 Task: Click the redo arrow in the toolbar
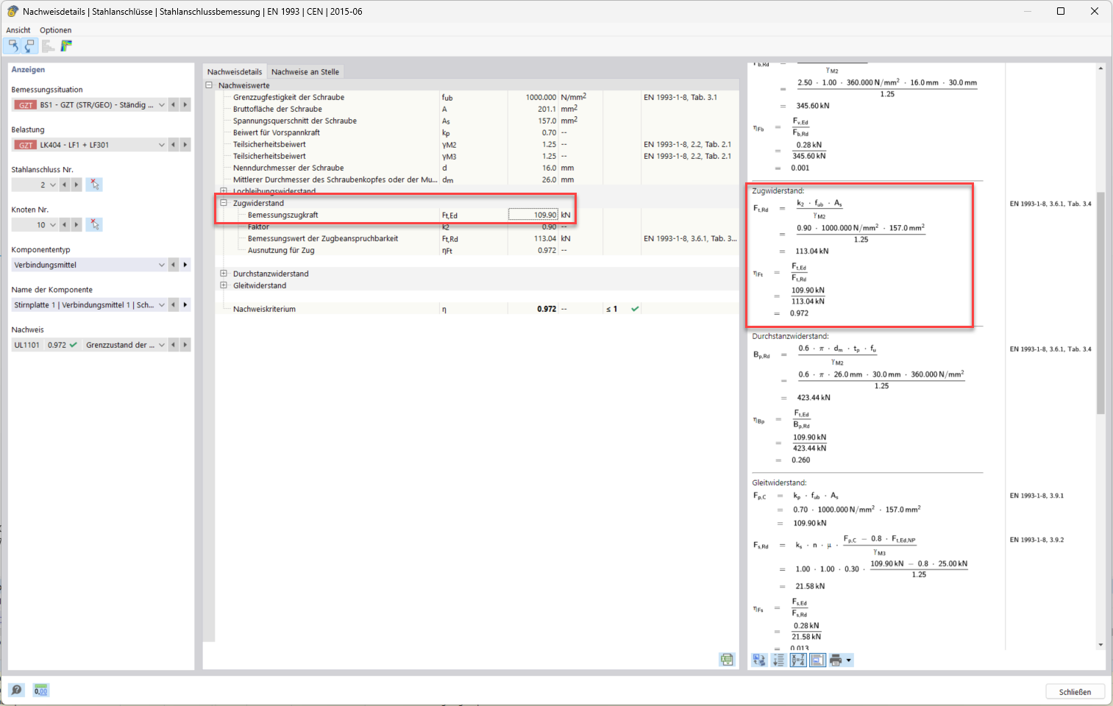click(x=29, y=45)
